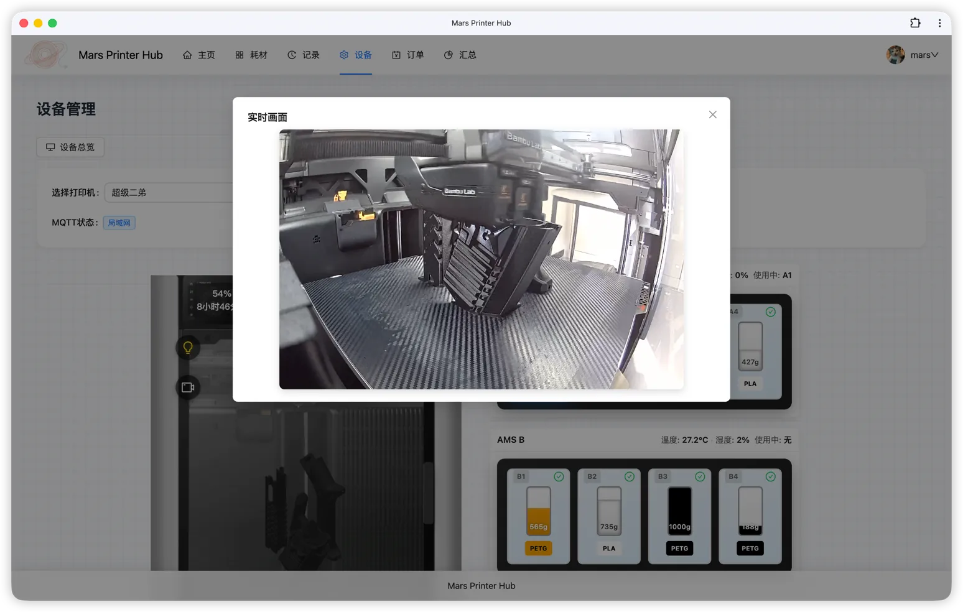Click the B1 slot green check icon

tap(559, 476)
